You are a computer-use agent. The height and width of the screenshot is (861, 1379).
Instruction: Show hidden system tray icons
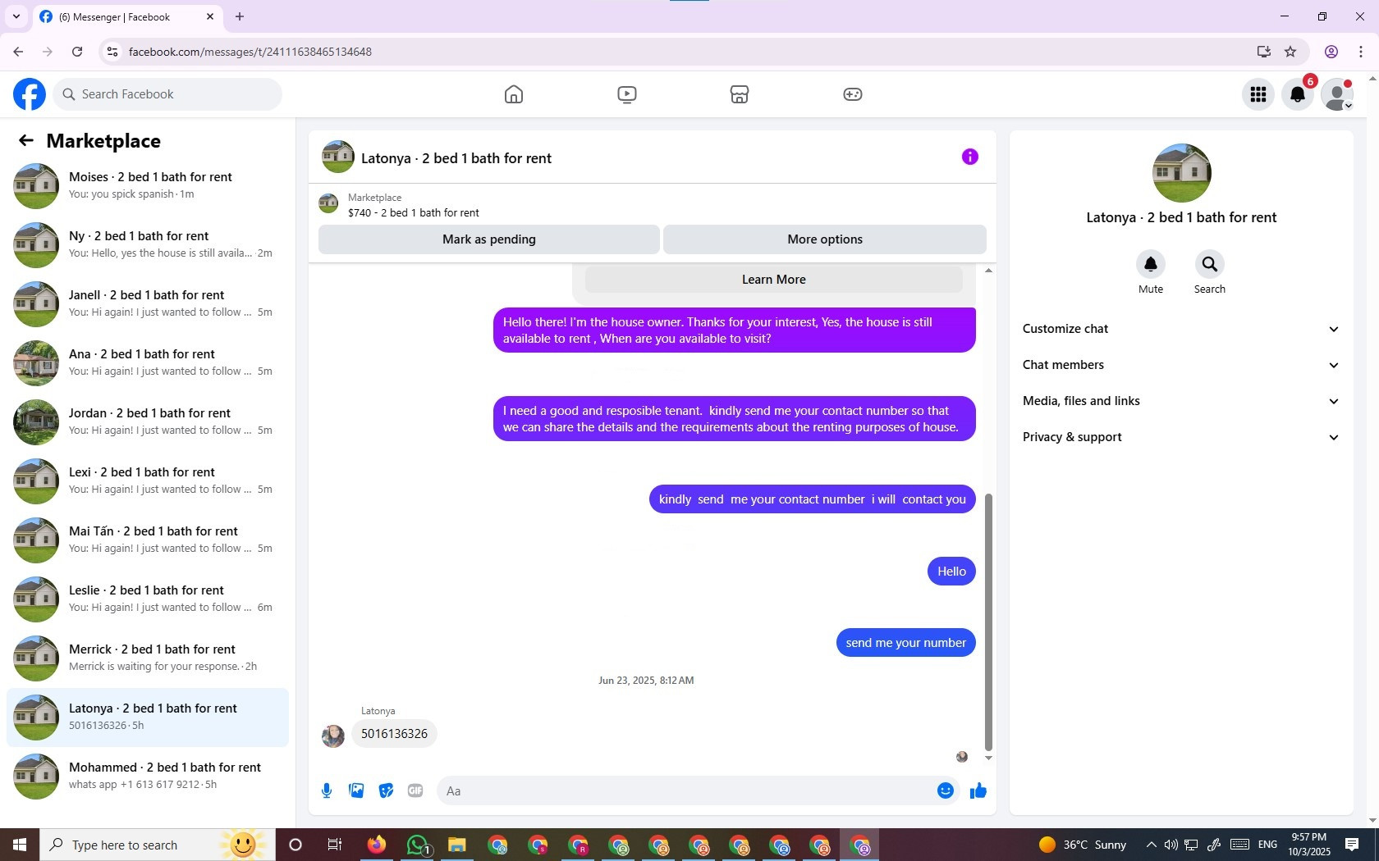click(x=1151, y=845)
